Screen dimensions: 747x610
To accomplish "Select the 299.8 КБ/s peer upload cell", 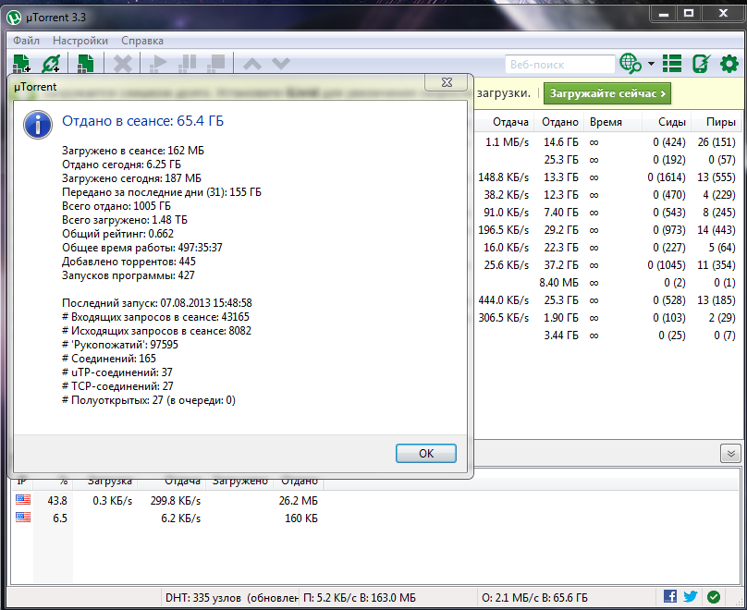I will click(x=176, y=502).
